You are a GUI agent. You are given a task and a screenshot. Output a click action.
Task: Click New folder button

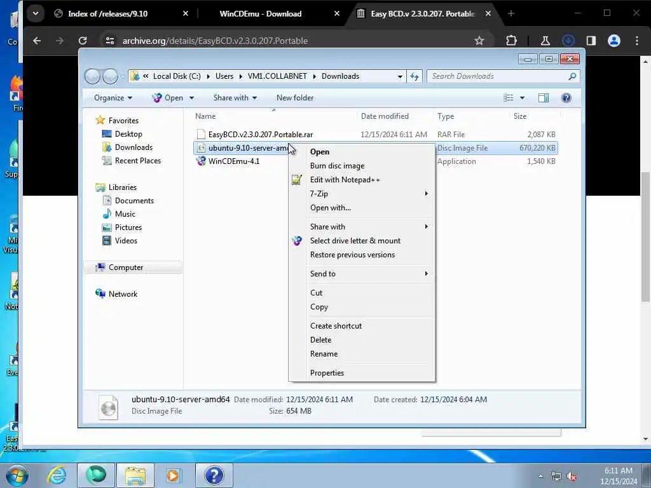pos(295,98)
